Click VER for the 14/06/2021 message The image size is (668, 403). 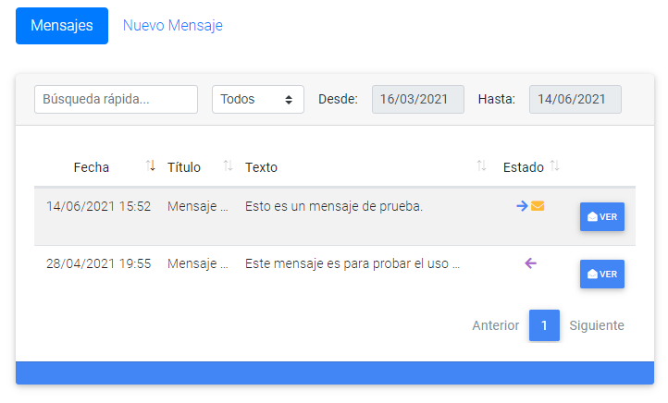click(x=602, y=216)
